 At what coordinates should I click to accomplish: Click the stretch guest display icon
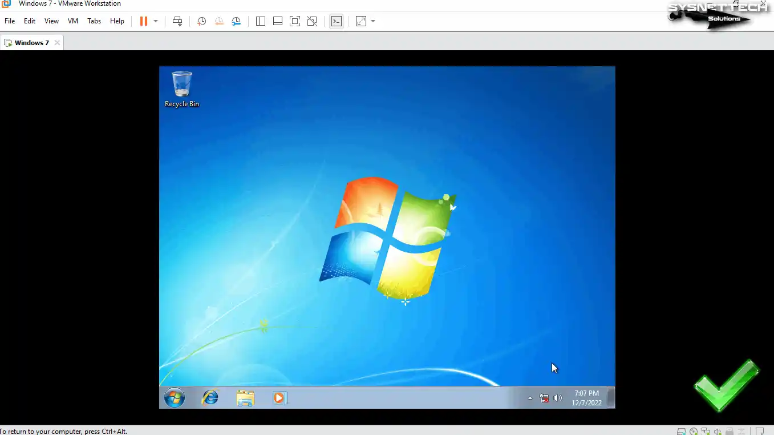(x=361, y=21)
